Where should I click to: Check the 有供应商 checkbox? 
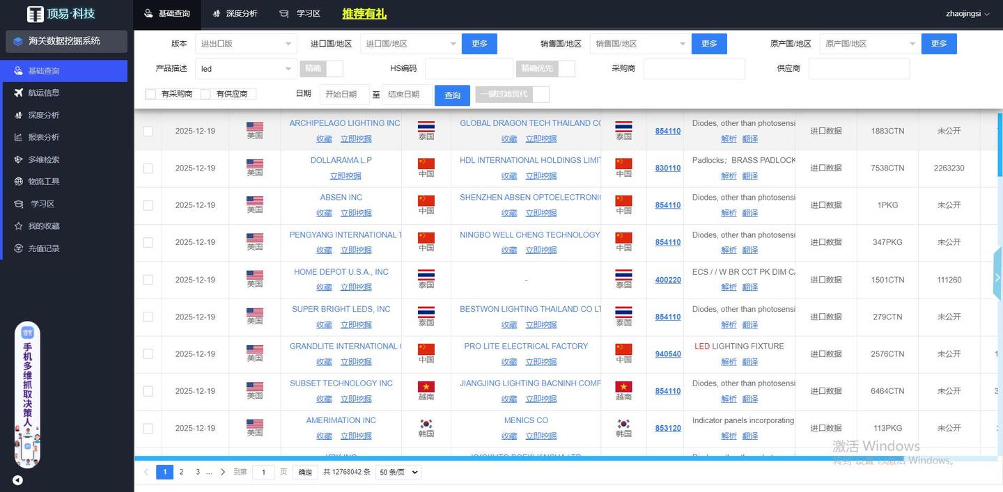205,94
